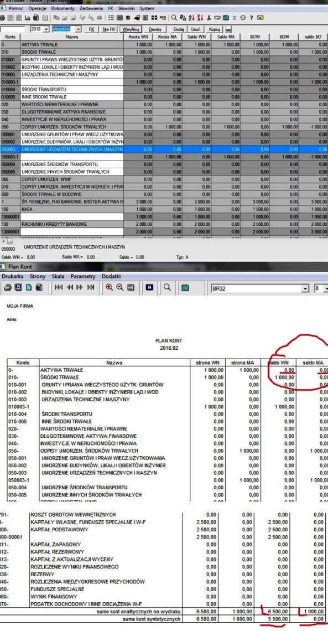The image size is (328, 631).
Task: Open the Pomoc menu
Action: click(16, 8)
